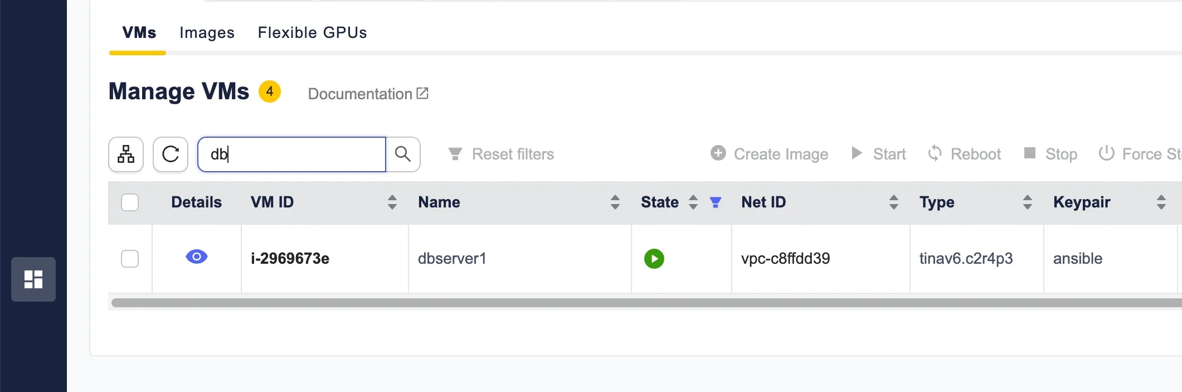View details with dbserver1 eye icon

197,257
